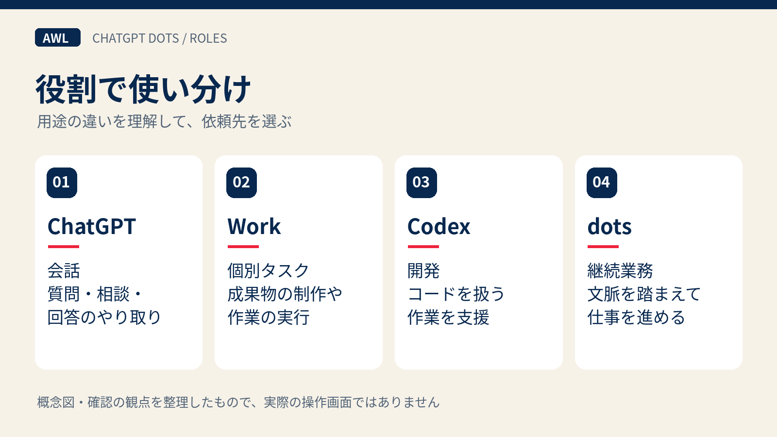Click the line "仕事を進める"
The height and width of the screenshot is (437, 777).
pyautogui.click(x=636, y=318)
